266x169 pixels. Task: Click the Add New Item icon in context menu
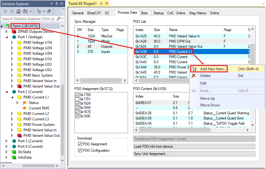194,69
